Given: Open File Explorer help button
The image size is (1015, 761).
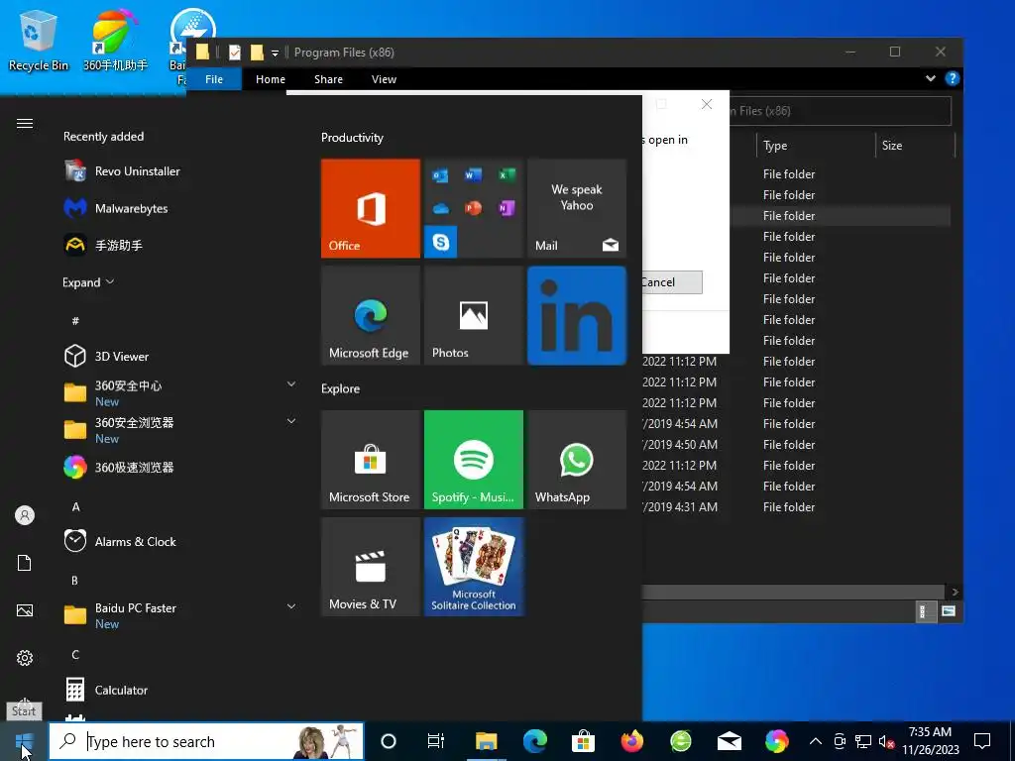Looking at the screenshot, I should 952,79.
